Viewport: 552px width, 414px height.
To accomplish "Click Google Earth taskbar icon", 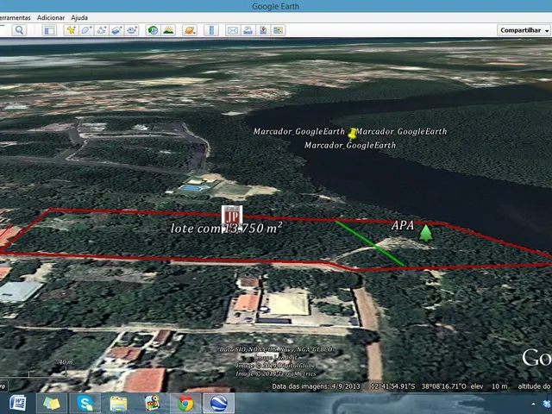I will 219,404.
